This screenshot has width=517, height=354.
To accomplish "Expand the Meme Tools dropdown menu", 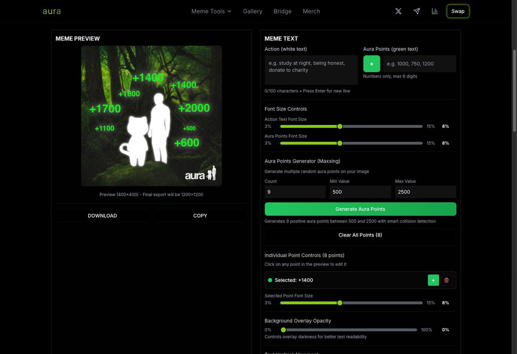I will (211, 11).
